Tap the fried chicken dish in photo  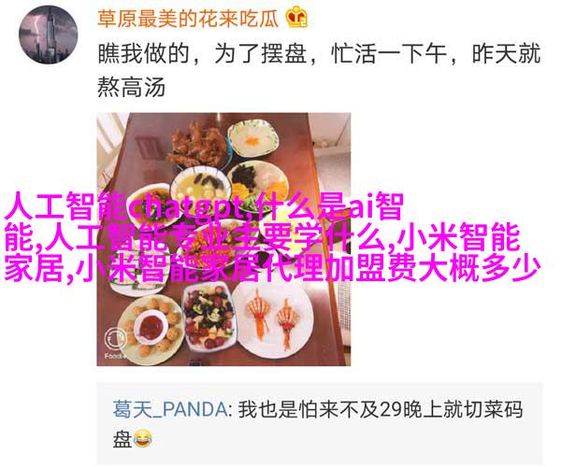pos(198,146)
